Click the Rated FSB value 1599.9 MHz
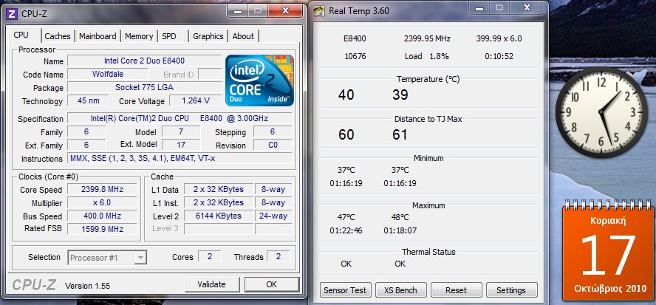This screenshot has height=305, width=656. point(102,229)
